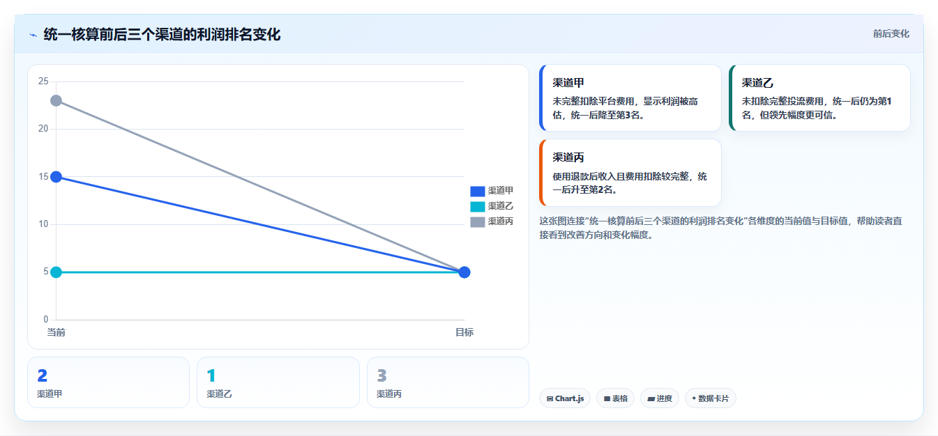Click text 未扣除完整投流费用 in 渠道乙 card
The width and height of the screenshot is (938, 436).
click(x=782, y=102)
